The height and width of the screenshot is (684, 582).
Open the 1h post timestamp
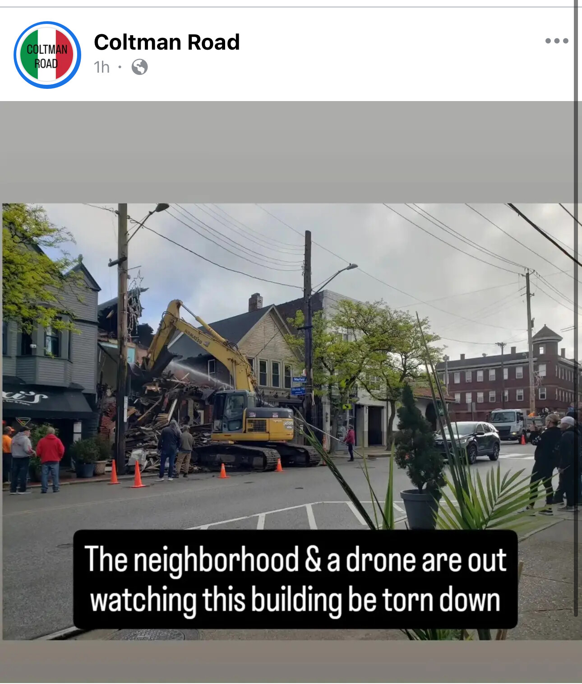pos(102,67)
